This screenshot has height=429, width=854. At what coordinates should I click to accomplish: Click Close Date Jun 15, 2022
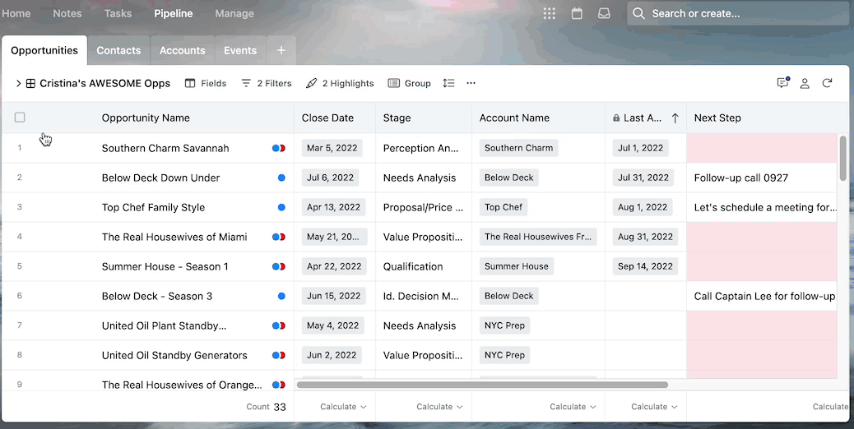coord(333,296)
